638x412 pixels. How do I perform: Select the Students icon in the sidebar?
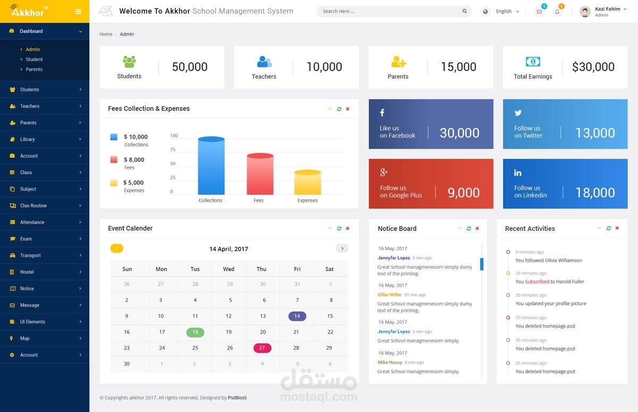(12, 89)
